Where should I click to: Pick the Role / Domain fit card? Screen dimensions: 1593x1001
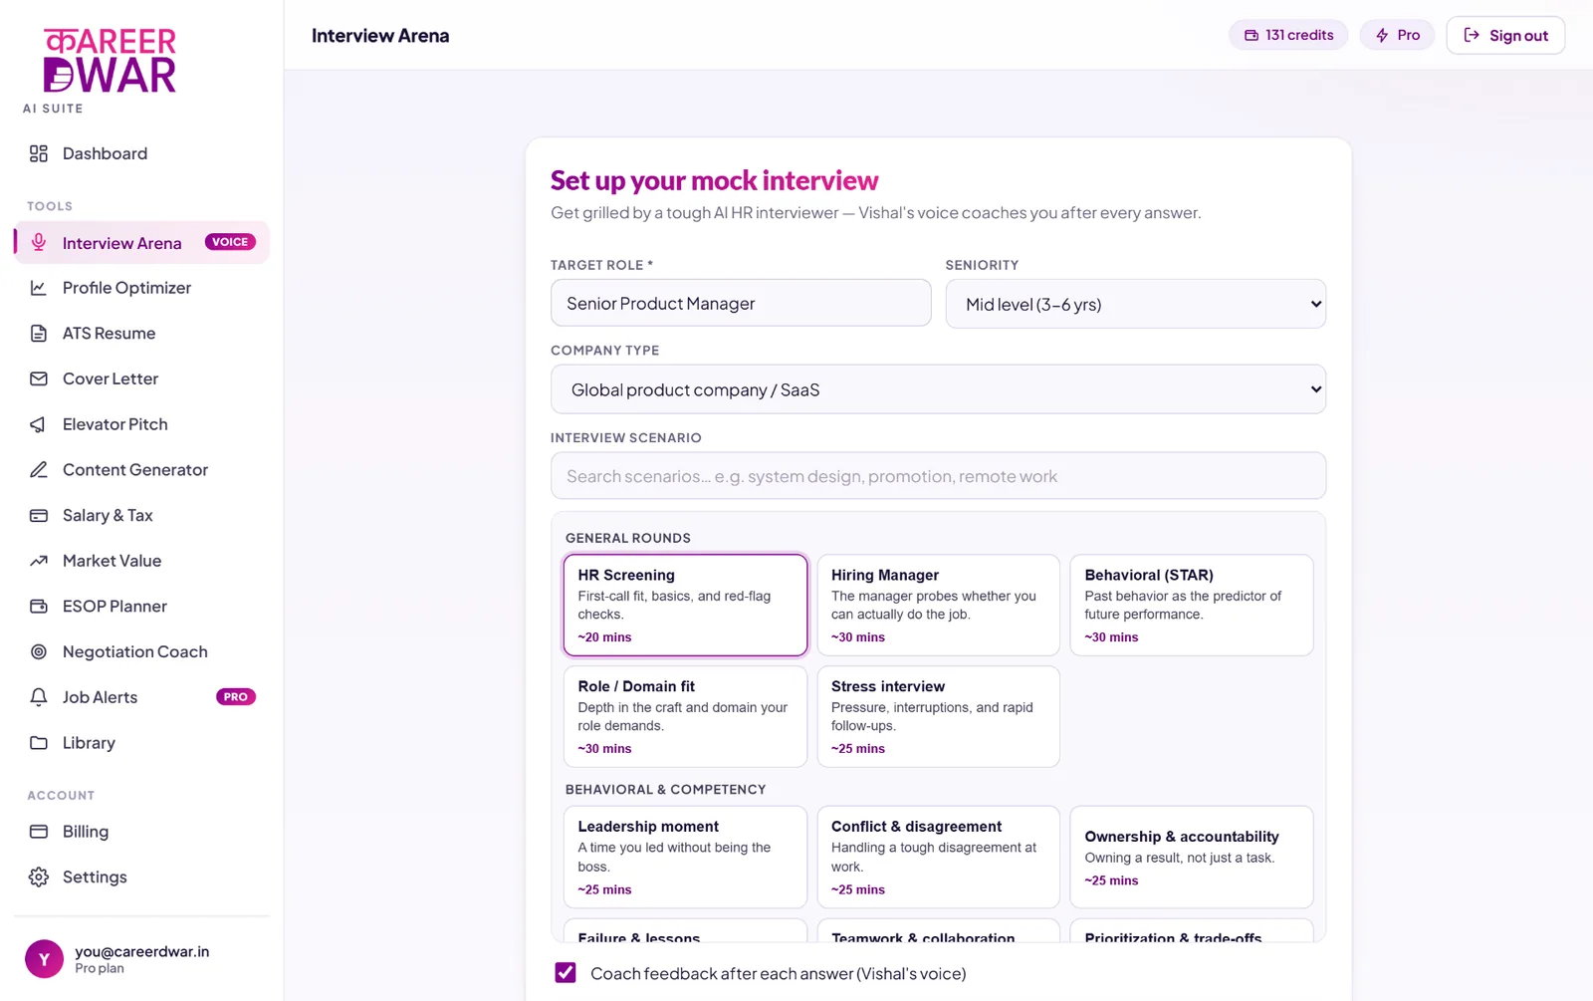point(685,717)
